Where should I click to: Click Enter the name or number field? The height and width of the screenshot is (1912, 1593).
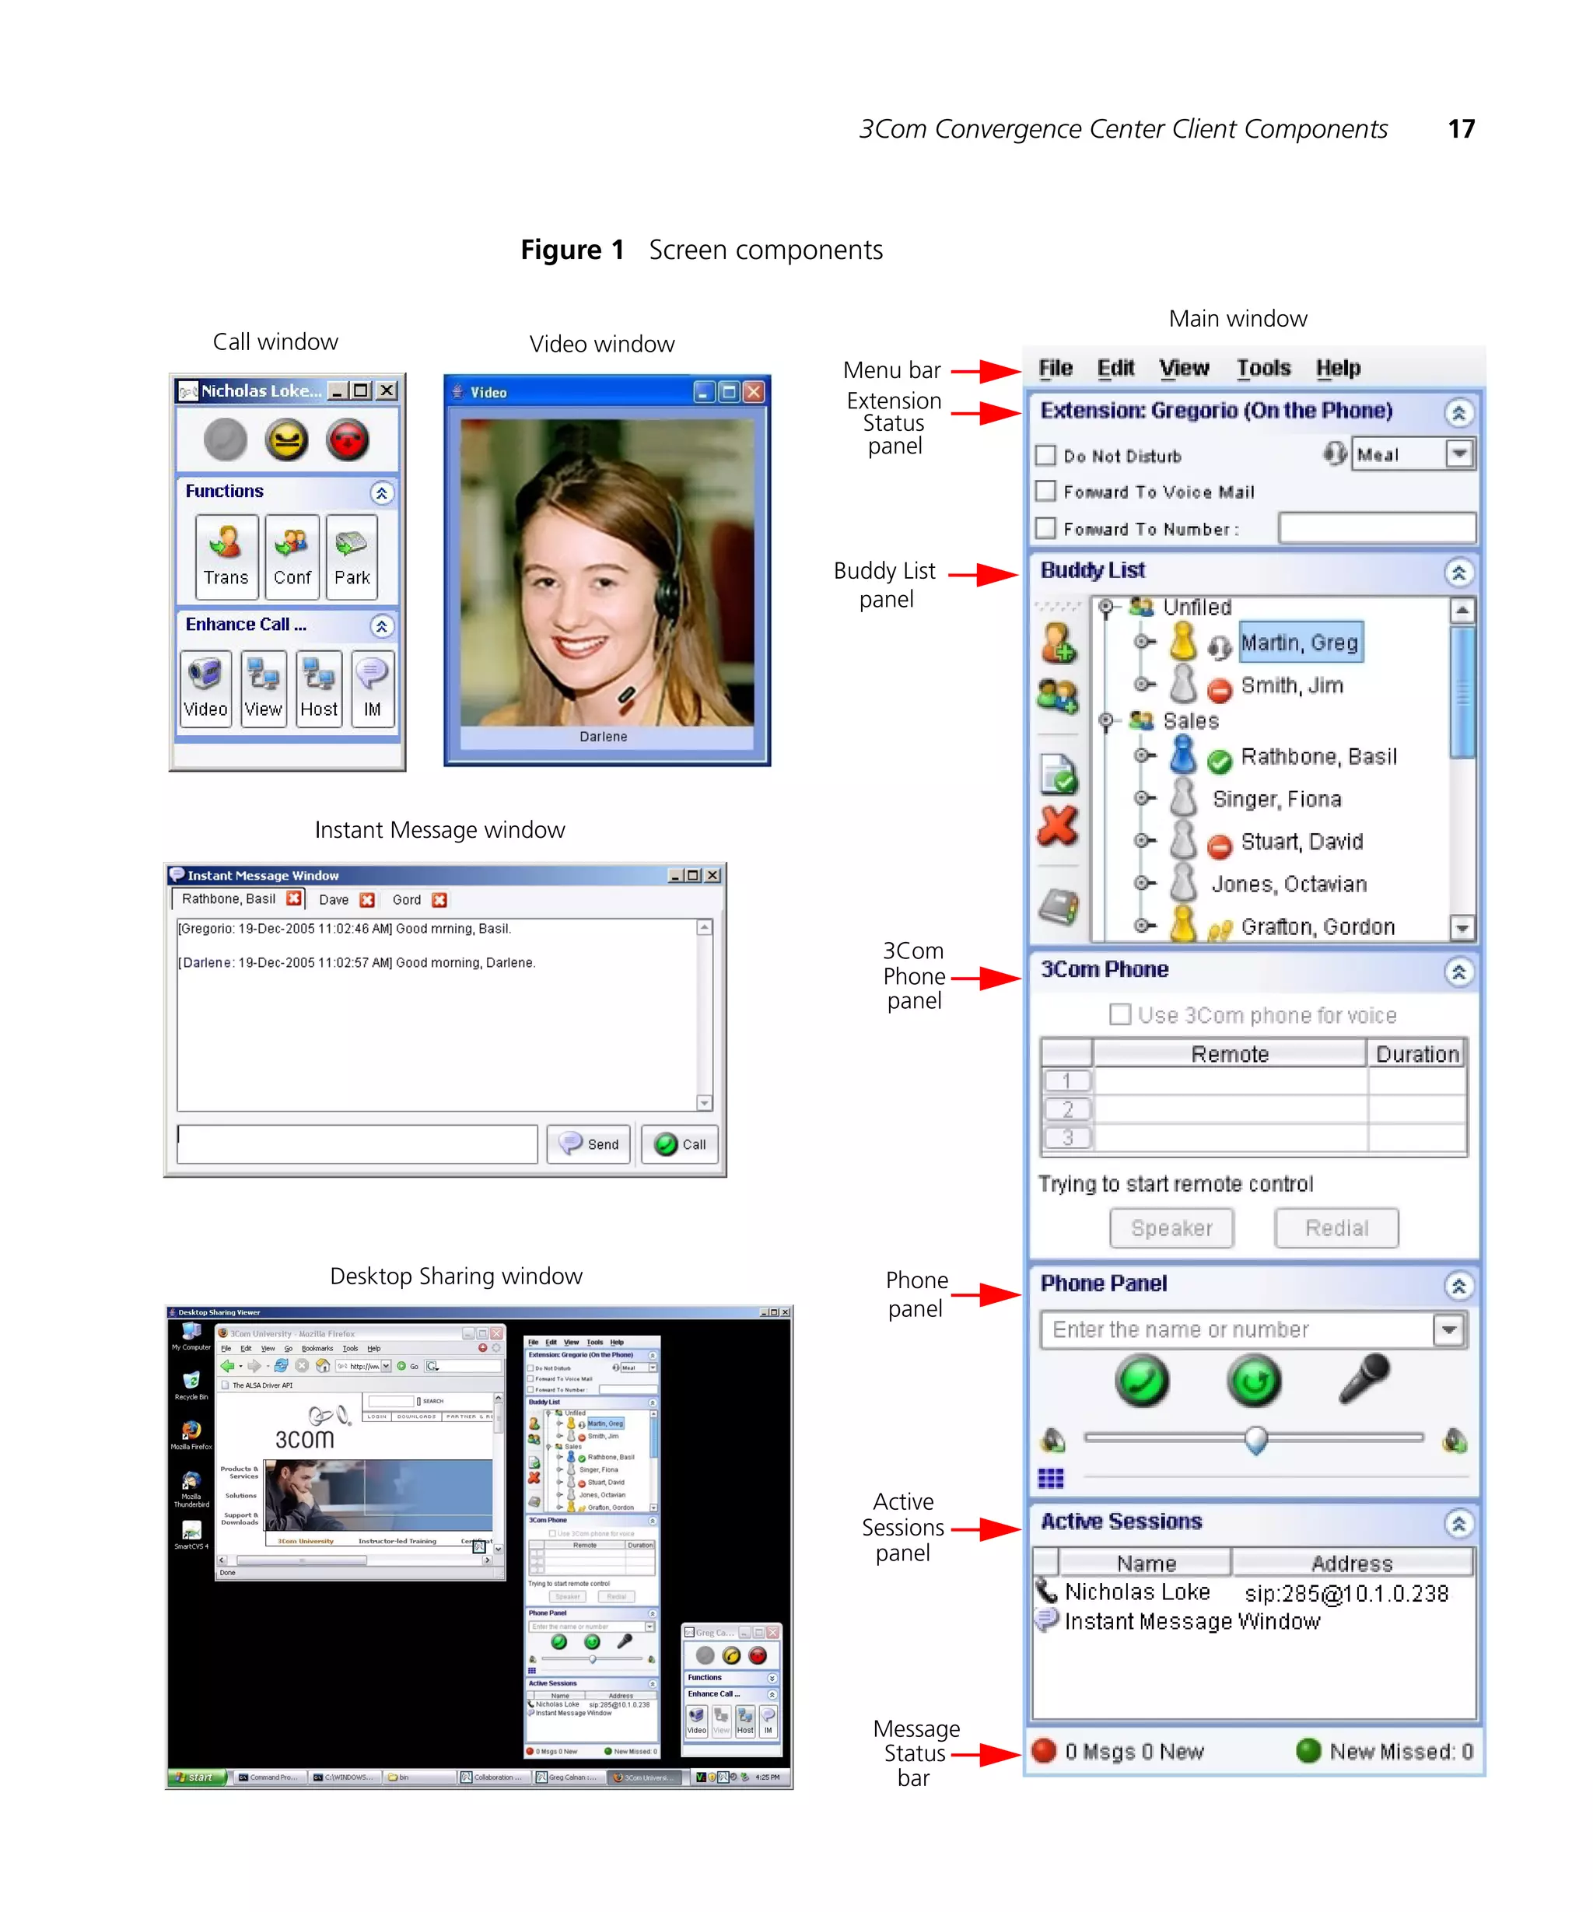[1237, 1329]
